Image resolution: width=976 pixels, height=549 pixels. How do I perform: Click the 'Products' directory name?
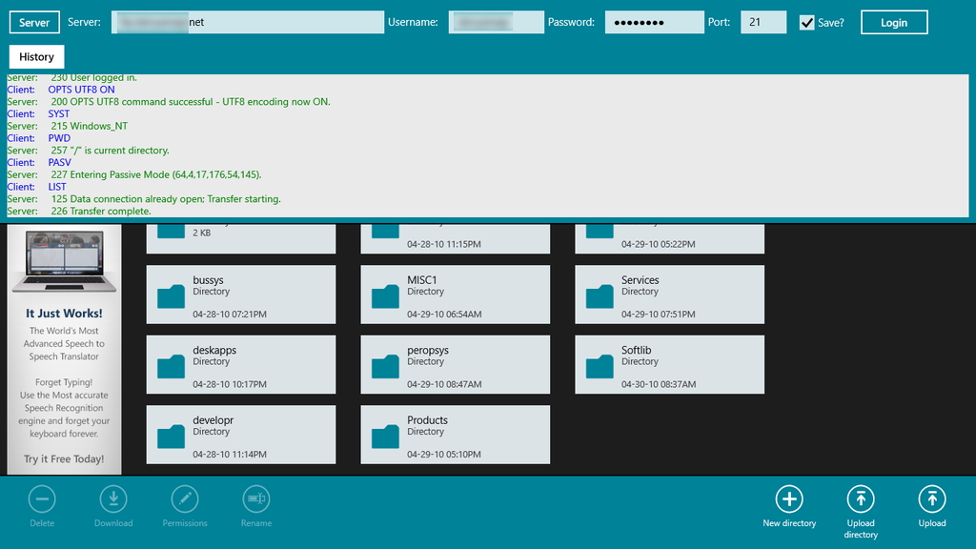tap(427, 420)
